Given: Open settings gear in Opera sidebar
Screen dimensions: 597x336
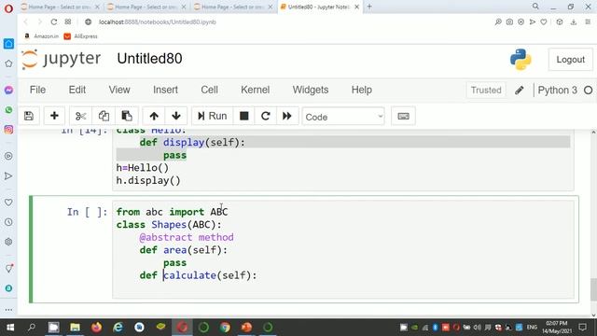Looking at the screenshot, I should 8,242.
